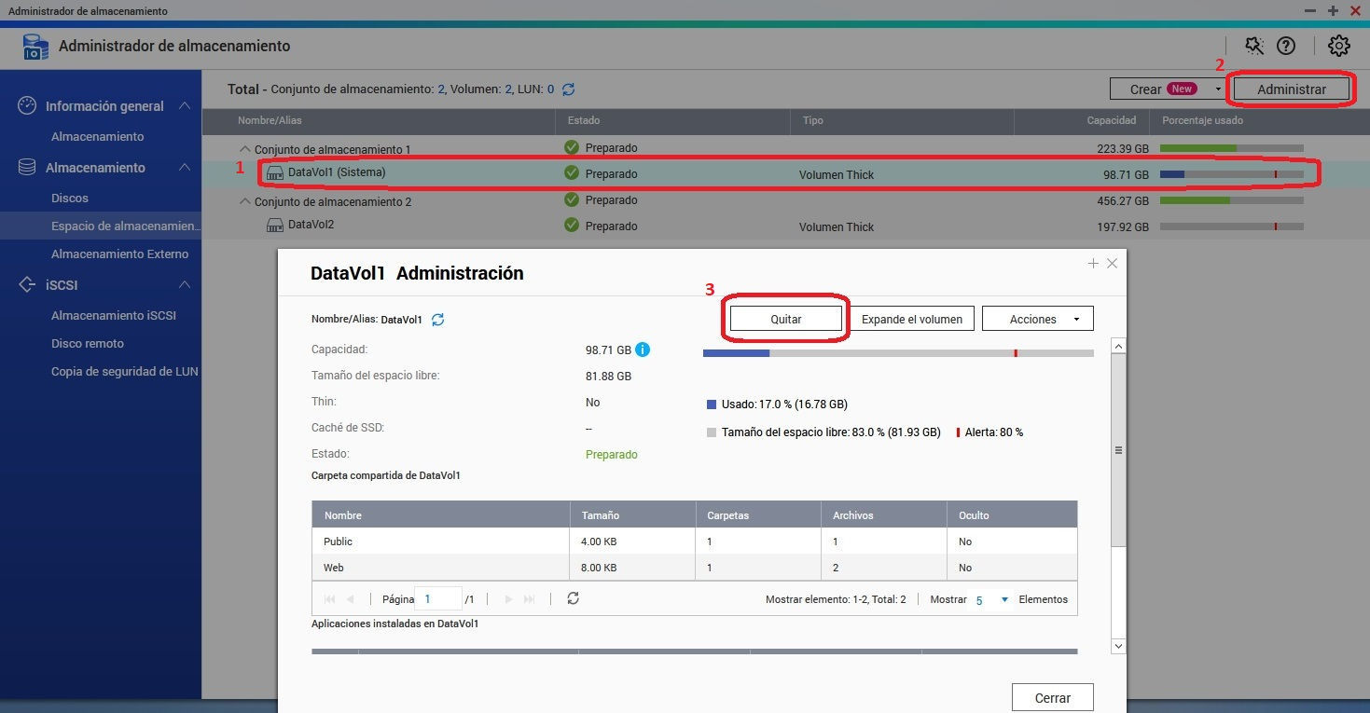Screen dimensions: 1370x713
Task: Reload the shared folder table
Action: (x=573, y=598)
